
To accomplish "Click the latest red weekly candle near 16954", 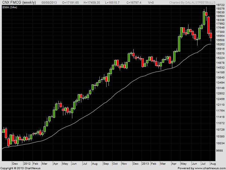I will [x=211, y=35].
